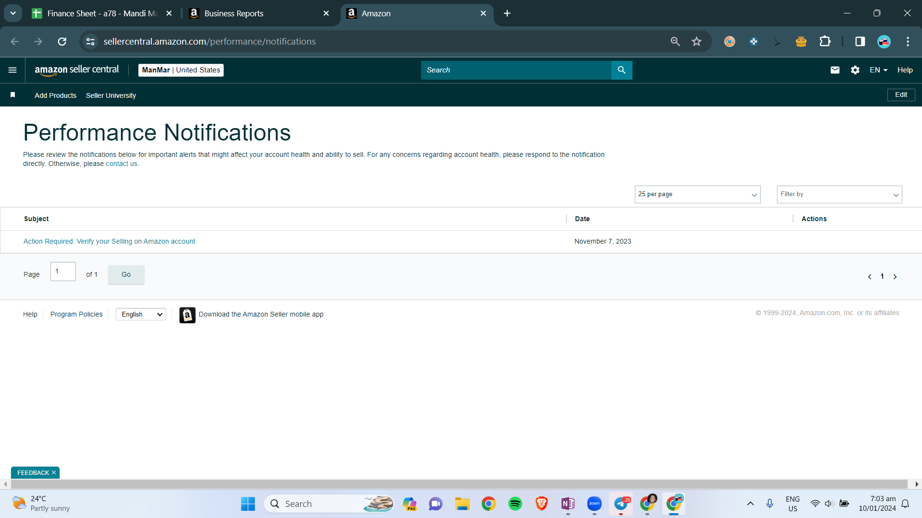922x518 pixels.
Task: Bookmark this page with the star icon
Action: pyautogui.click(x=697, y=42)
